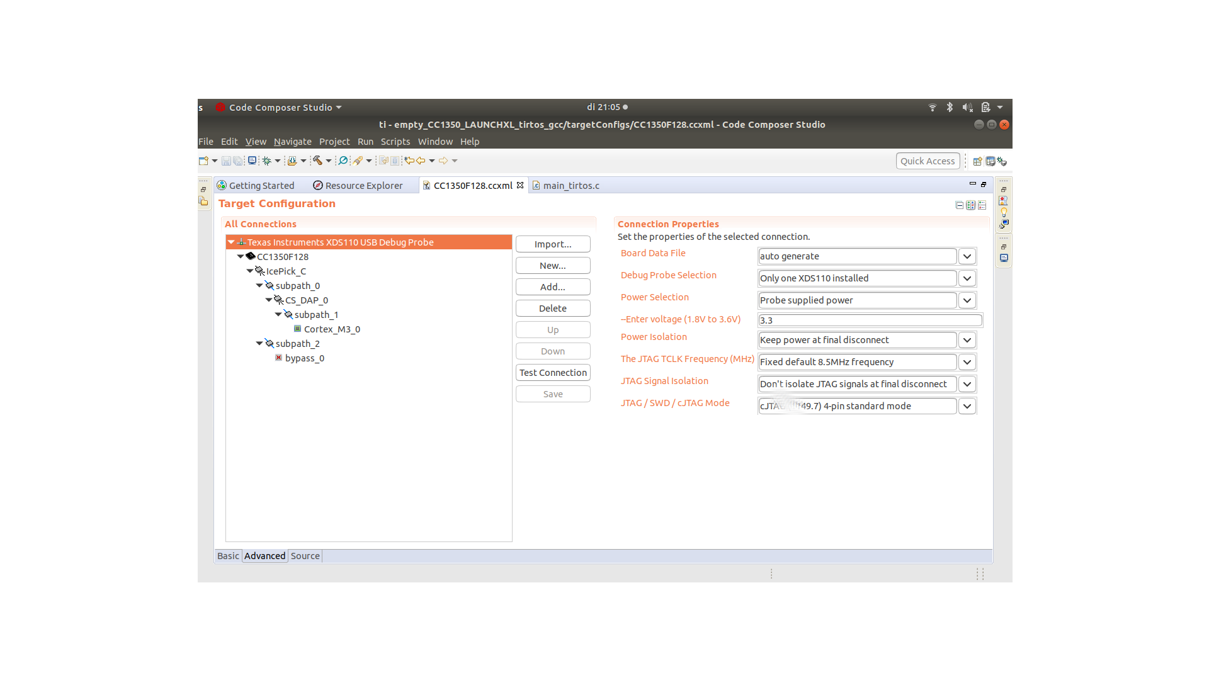Open the Board Data File dropdown
This screenshot has width=1209, height=680.
pyautogui.click(x=967, y=256)
